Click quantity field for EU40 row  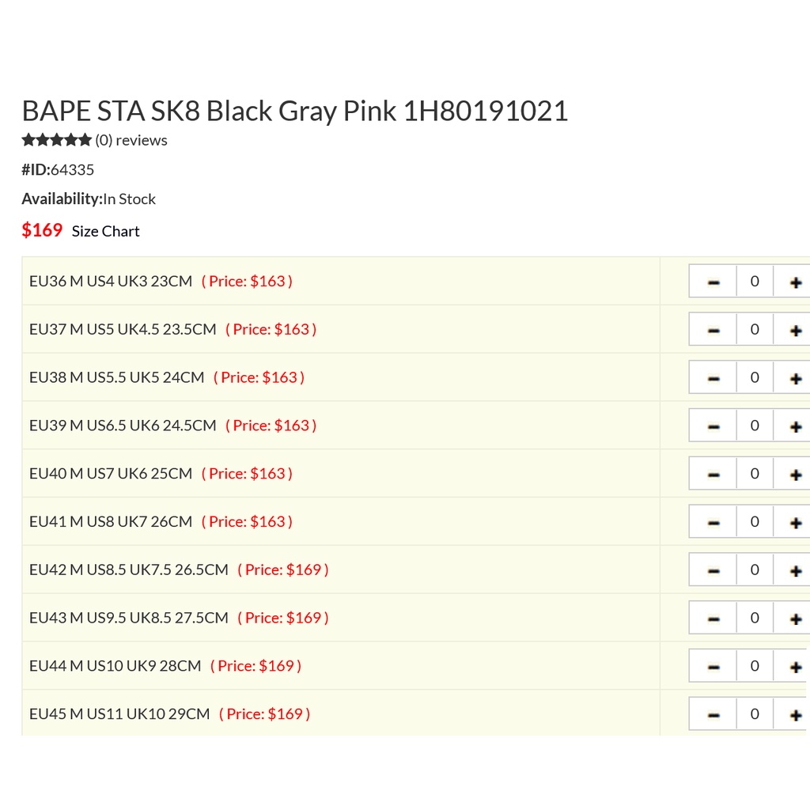click(755, 474)
